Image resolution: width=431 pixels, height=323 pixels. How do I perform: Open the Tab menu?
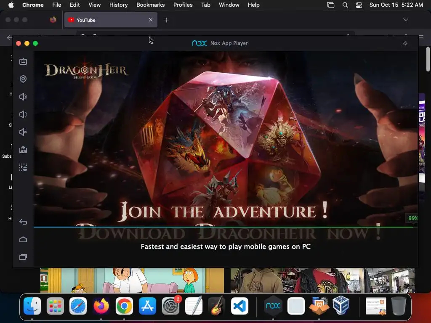205,5
